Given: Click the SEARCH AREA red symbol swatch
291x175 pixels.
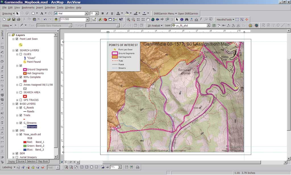Looking at the screenshot, I should pyautogui.click(x=25, y=96).
